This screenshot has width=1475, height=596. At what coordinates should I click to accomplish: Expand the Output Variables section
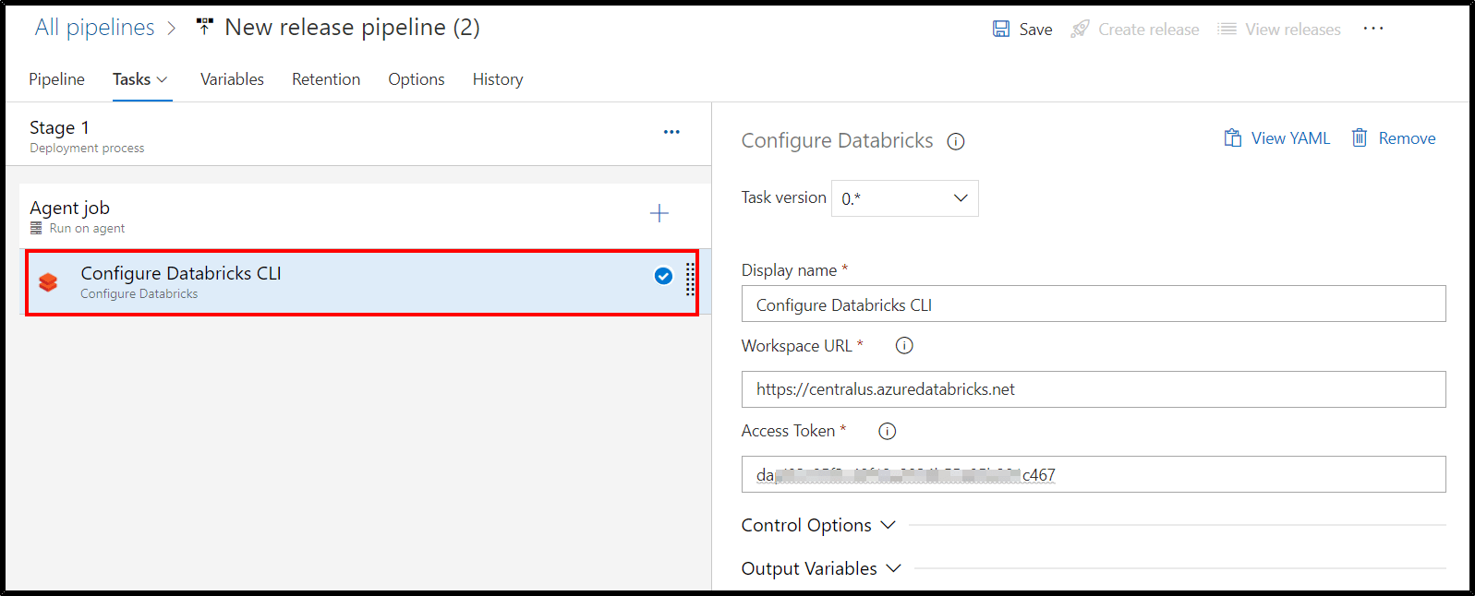pos(821,568)
